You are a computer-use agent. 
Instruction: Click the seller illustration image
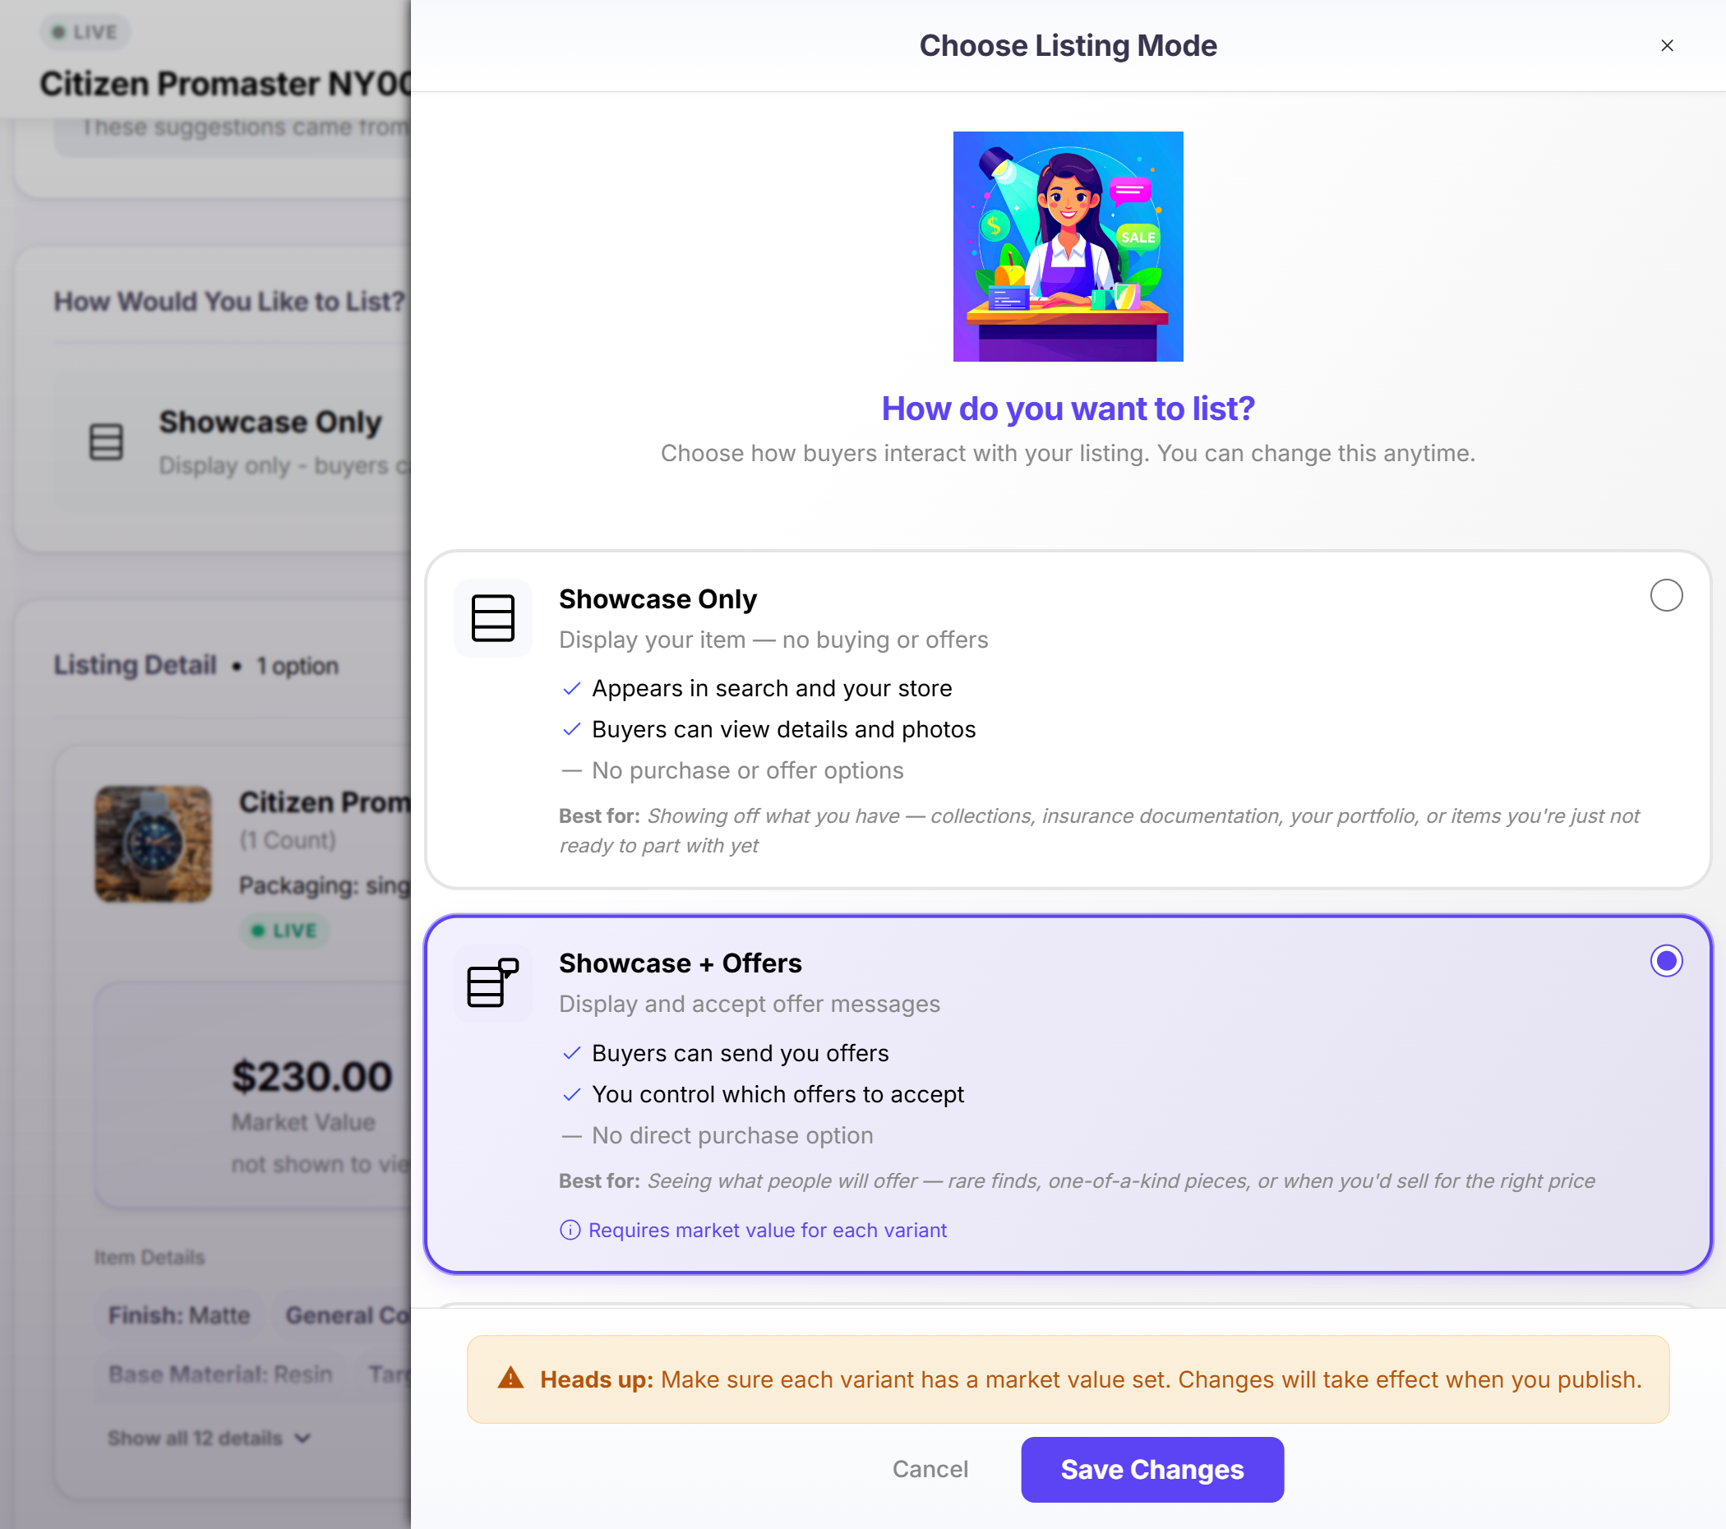pos(1068,246)
